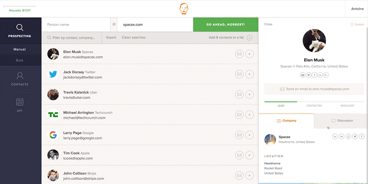Open the Prospecting magnifier section
This screenshot has width=368, height=184.
click(x=20, y=31)
